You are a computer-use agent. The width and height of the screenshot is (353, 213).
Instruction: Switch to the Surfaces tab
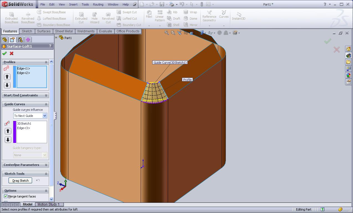pyautogui.click(x=44, y=31)
